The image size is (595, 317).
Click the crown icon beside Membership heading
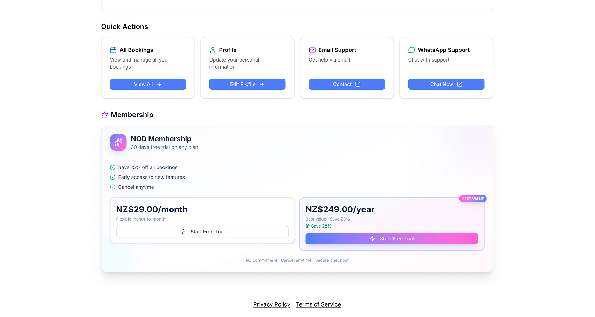(104, 115)
